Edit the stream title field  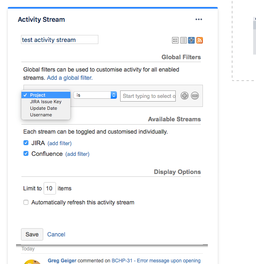pyautogui.click(x=60, y=39)
